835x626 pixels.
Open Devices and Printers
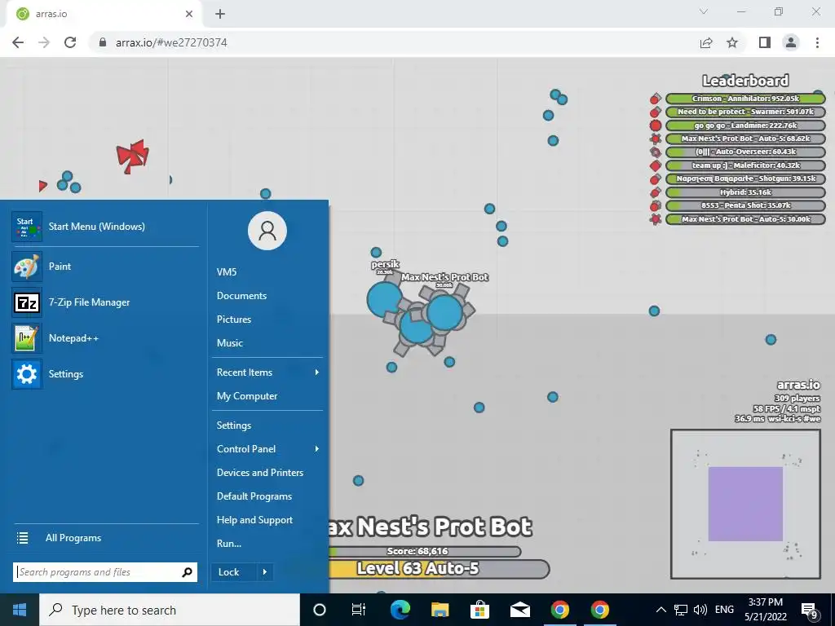260,473
